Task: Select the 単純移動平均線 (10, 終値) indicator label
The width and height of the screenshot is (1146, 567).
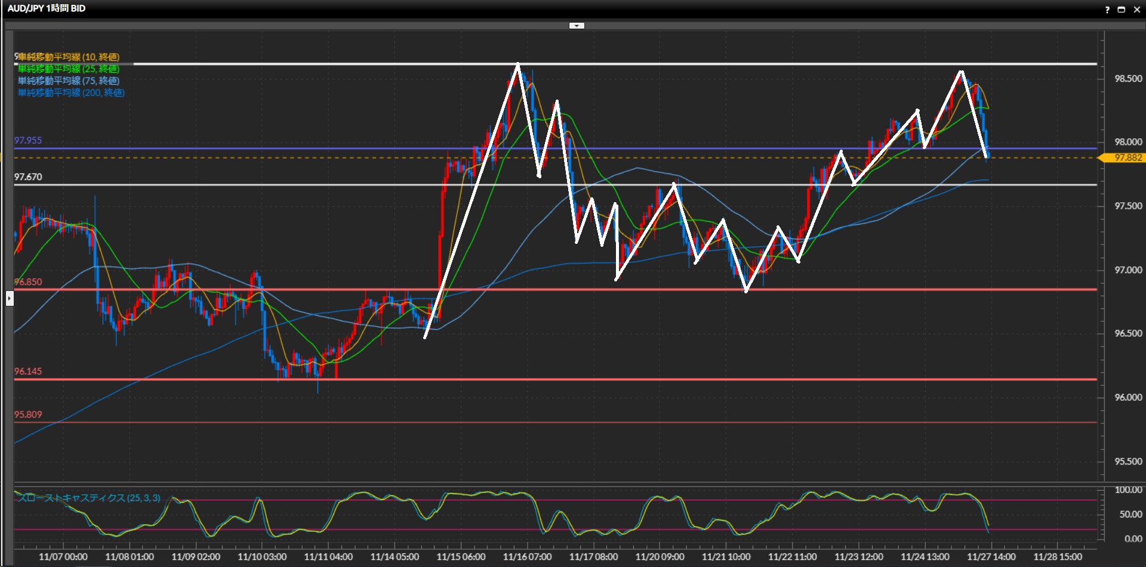Action: (x=69, y=57)
